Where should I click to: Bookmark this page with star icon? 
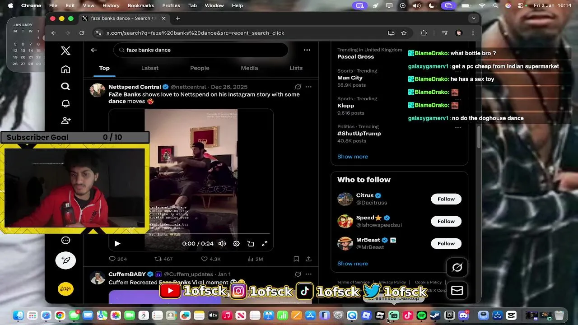pyautogui.click(x=404, y=33)
